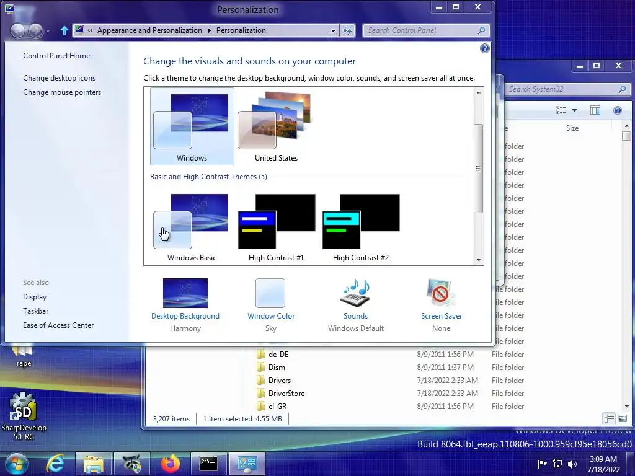
Task: Open the Start menu orb
Action: tap(16, 464)
